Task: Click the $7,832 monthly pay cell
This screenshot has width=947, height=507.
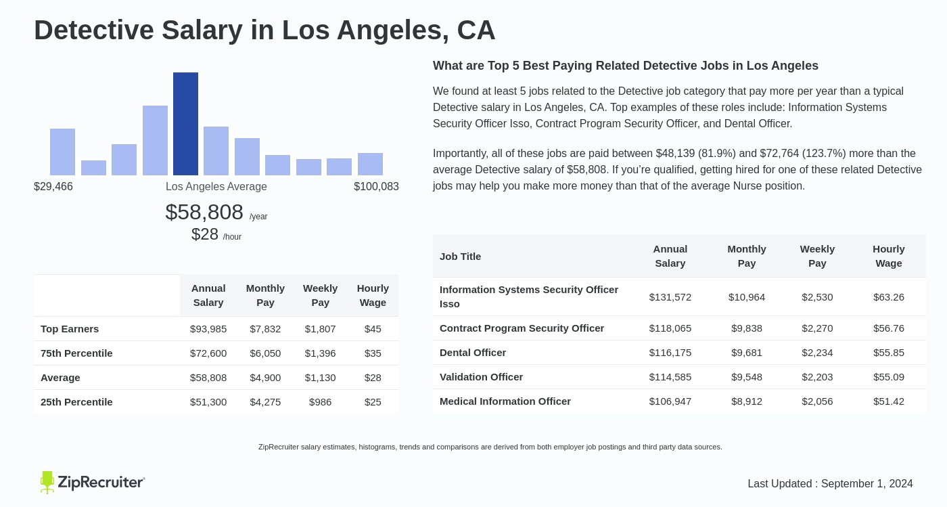Action: (265, 329)
